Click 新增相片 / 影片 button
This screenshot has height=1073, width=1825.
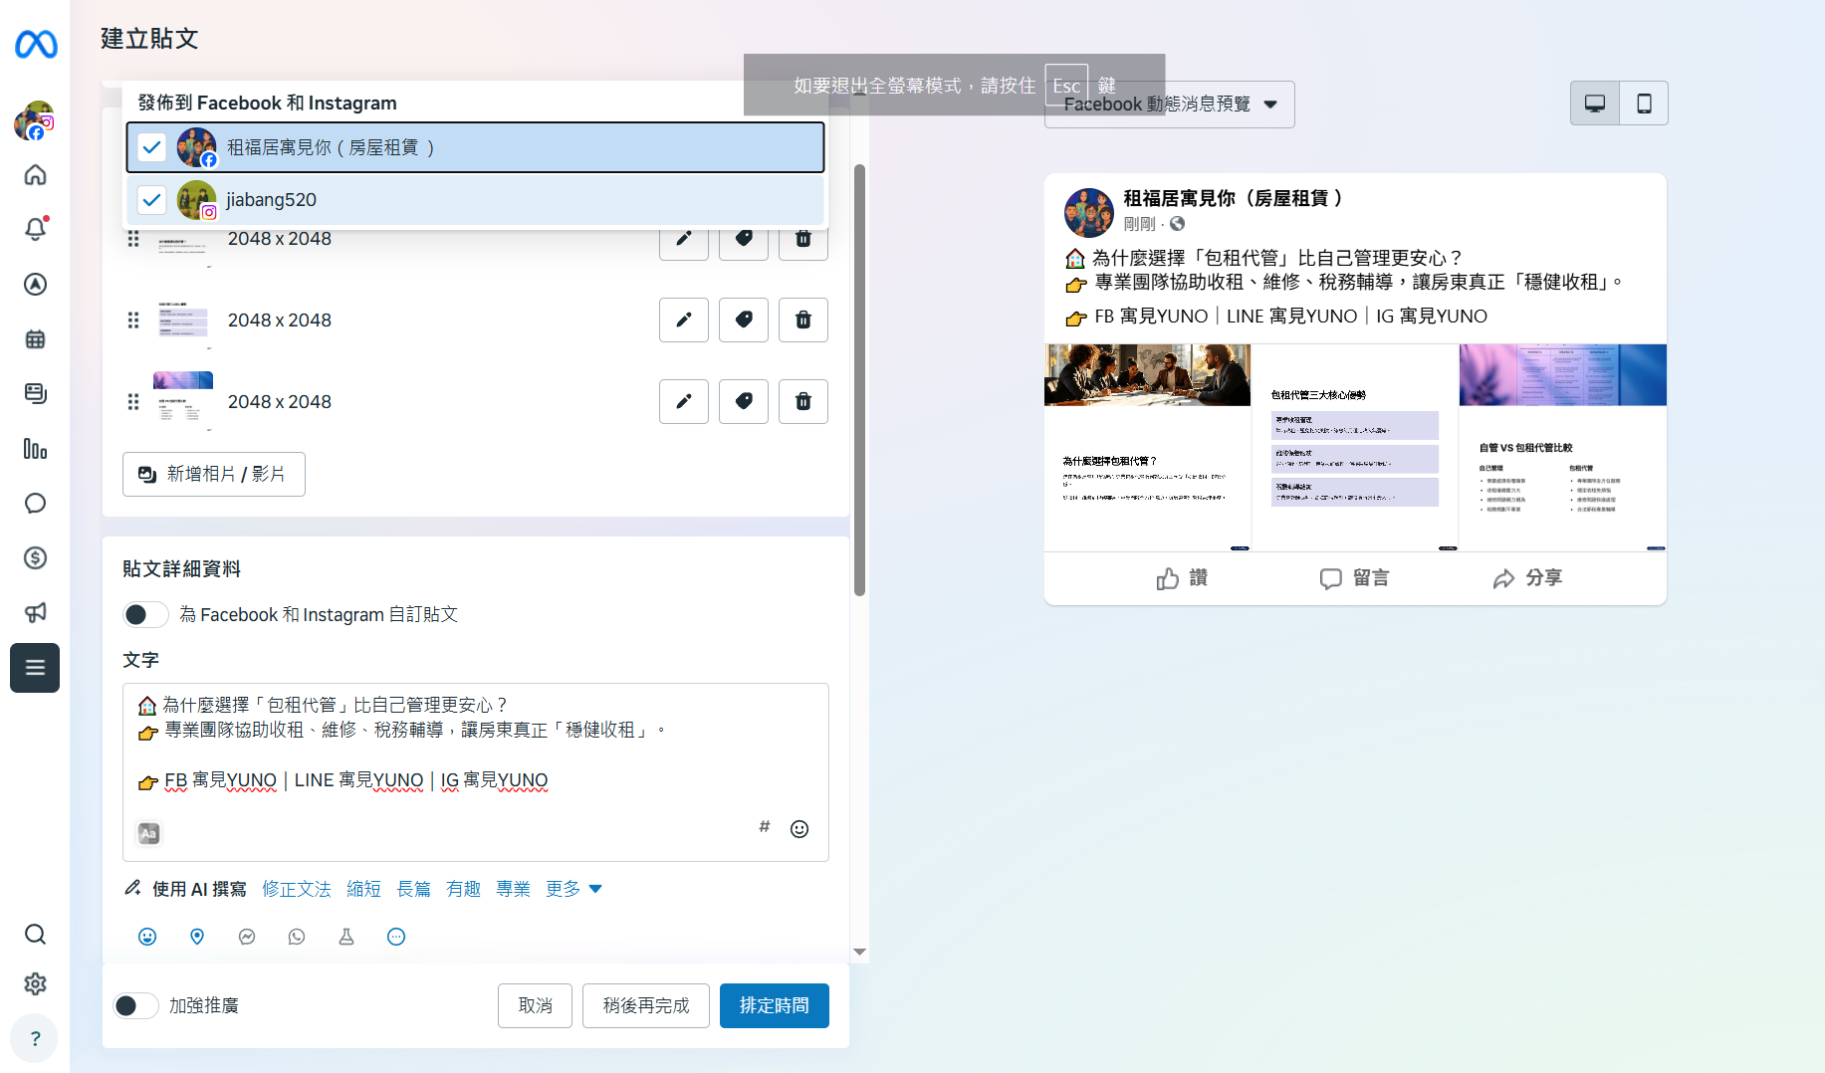point(214,474)
